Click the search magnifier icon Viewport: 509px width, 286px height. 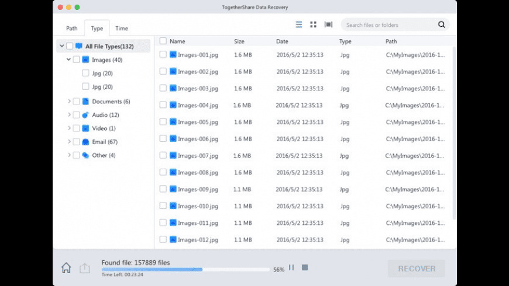442,25
